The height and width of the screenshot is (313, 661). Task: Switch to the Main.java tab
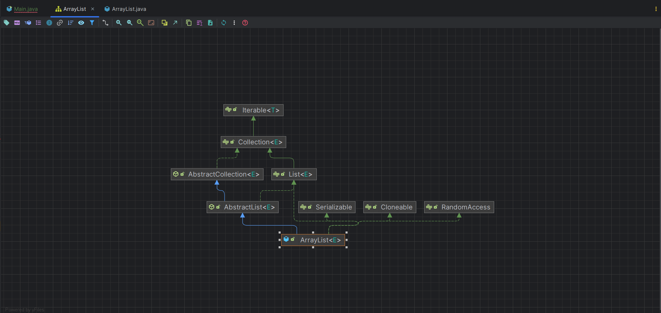(26, 9)
